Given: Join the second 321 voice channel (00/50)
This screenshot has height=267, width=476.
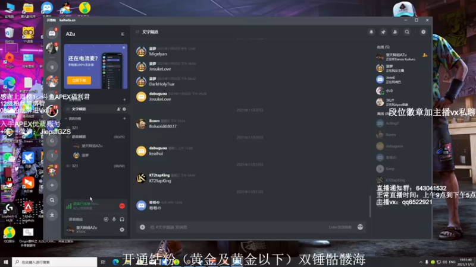Looking at the screenshot, I should tap(96, 166).
